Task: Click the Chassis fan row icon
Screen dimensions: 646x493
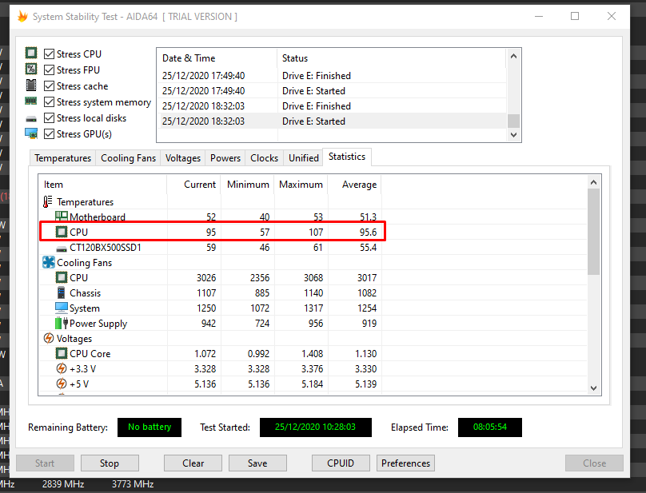Action: click(x=61, y=292)
